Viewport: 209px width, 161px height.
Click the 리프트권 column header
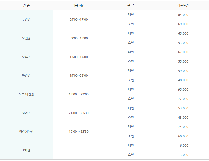point(183,5)
